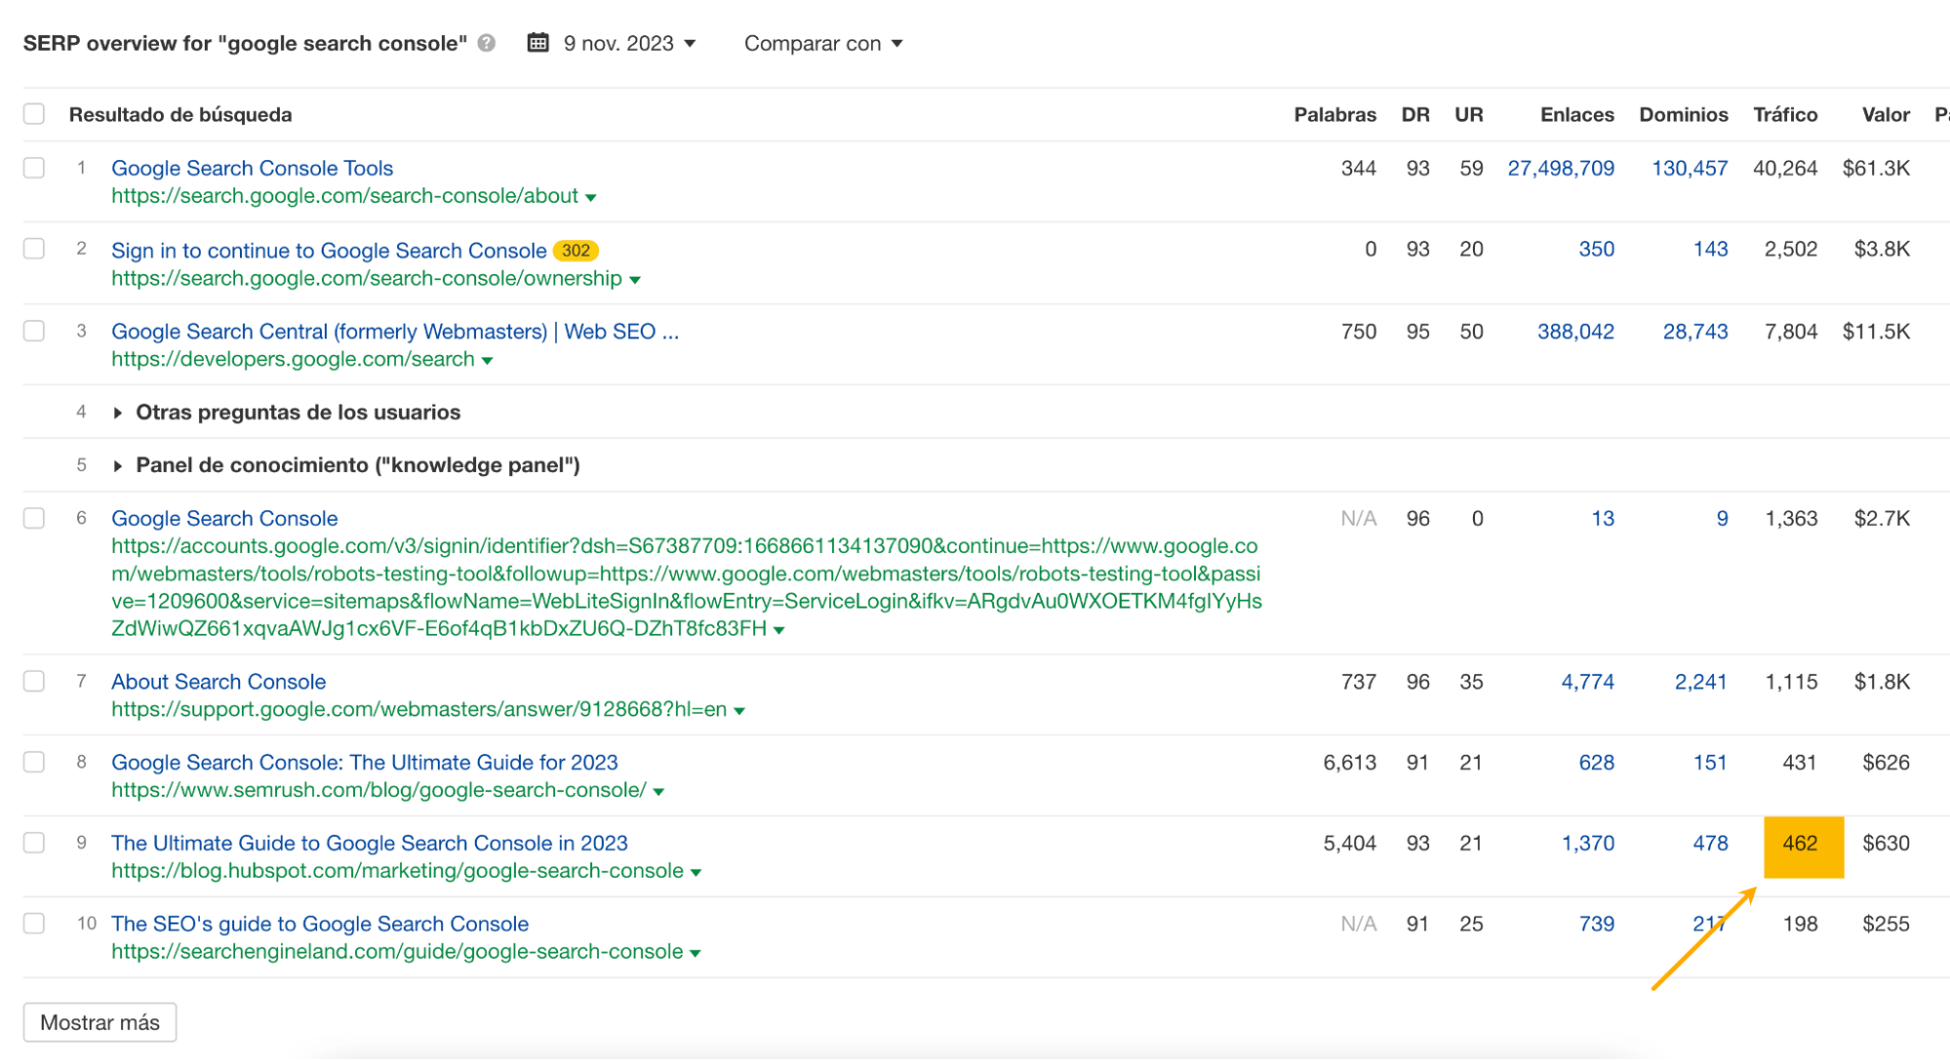Image resolution: width=1950 pixels, height=1060 pixels.
Task: Check the checkbox for result 1
Action: click(33, 167)
